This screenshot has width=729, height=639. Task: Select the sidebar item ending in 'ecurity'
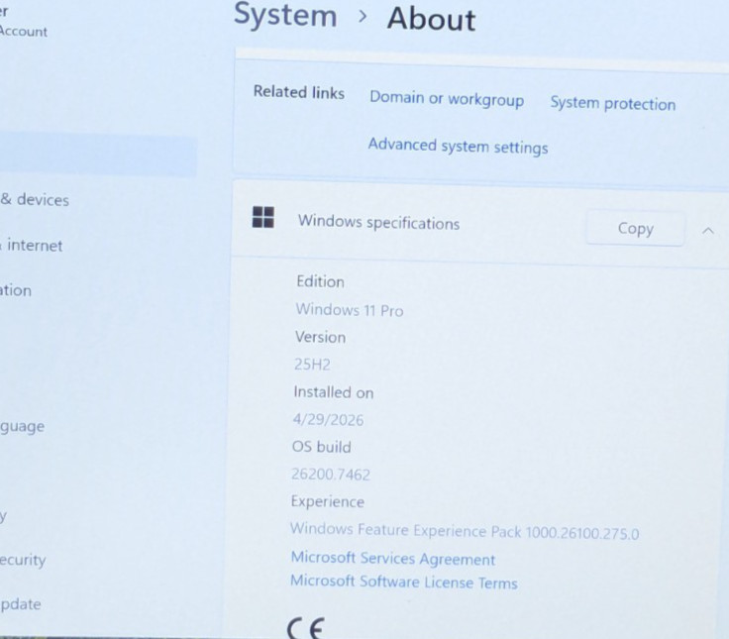pos(23,560)
